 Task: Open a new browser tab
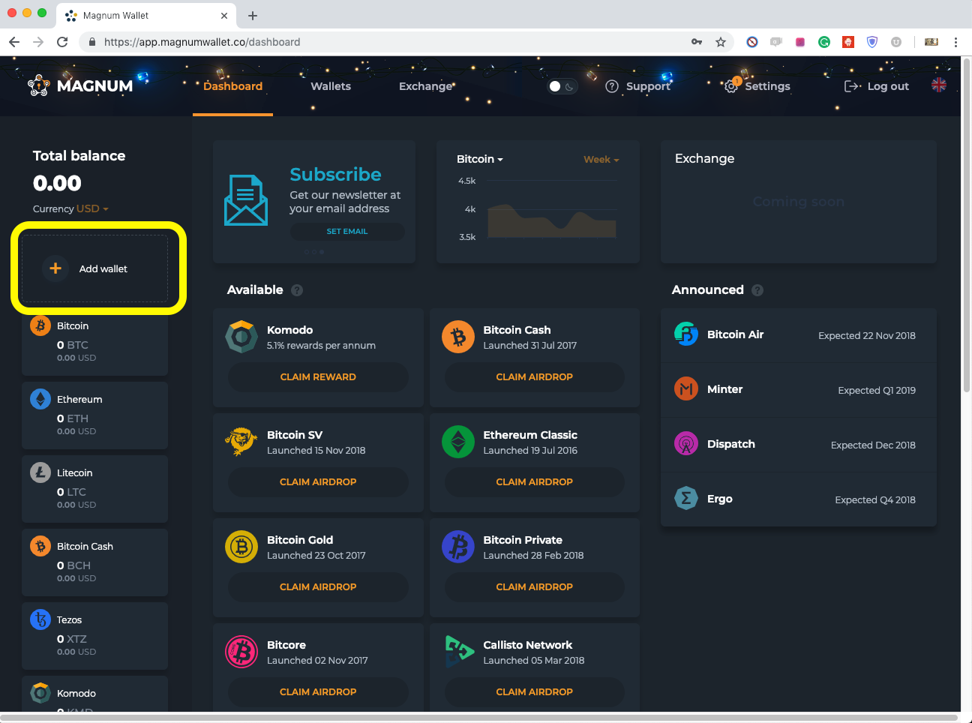click(253, 16)
